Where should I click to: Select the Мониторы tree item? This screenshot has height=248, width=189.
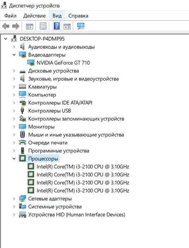click(41, 127)
